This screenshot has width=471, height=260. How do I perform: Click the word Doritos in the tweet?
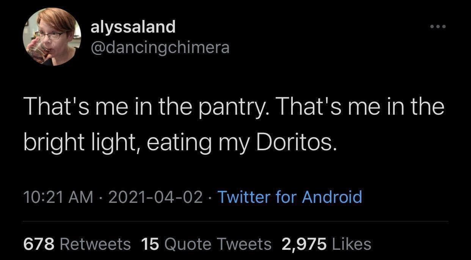click(297, 143)
